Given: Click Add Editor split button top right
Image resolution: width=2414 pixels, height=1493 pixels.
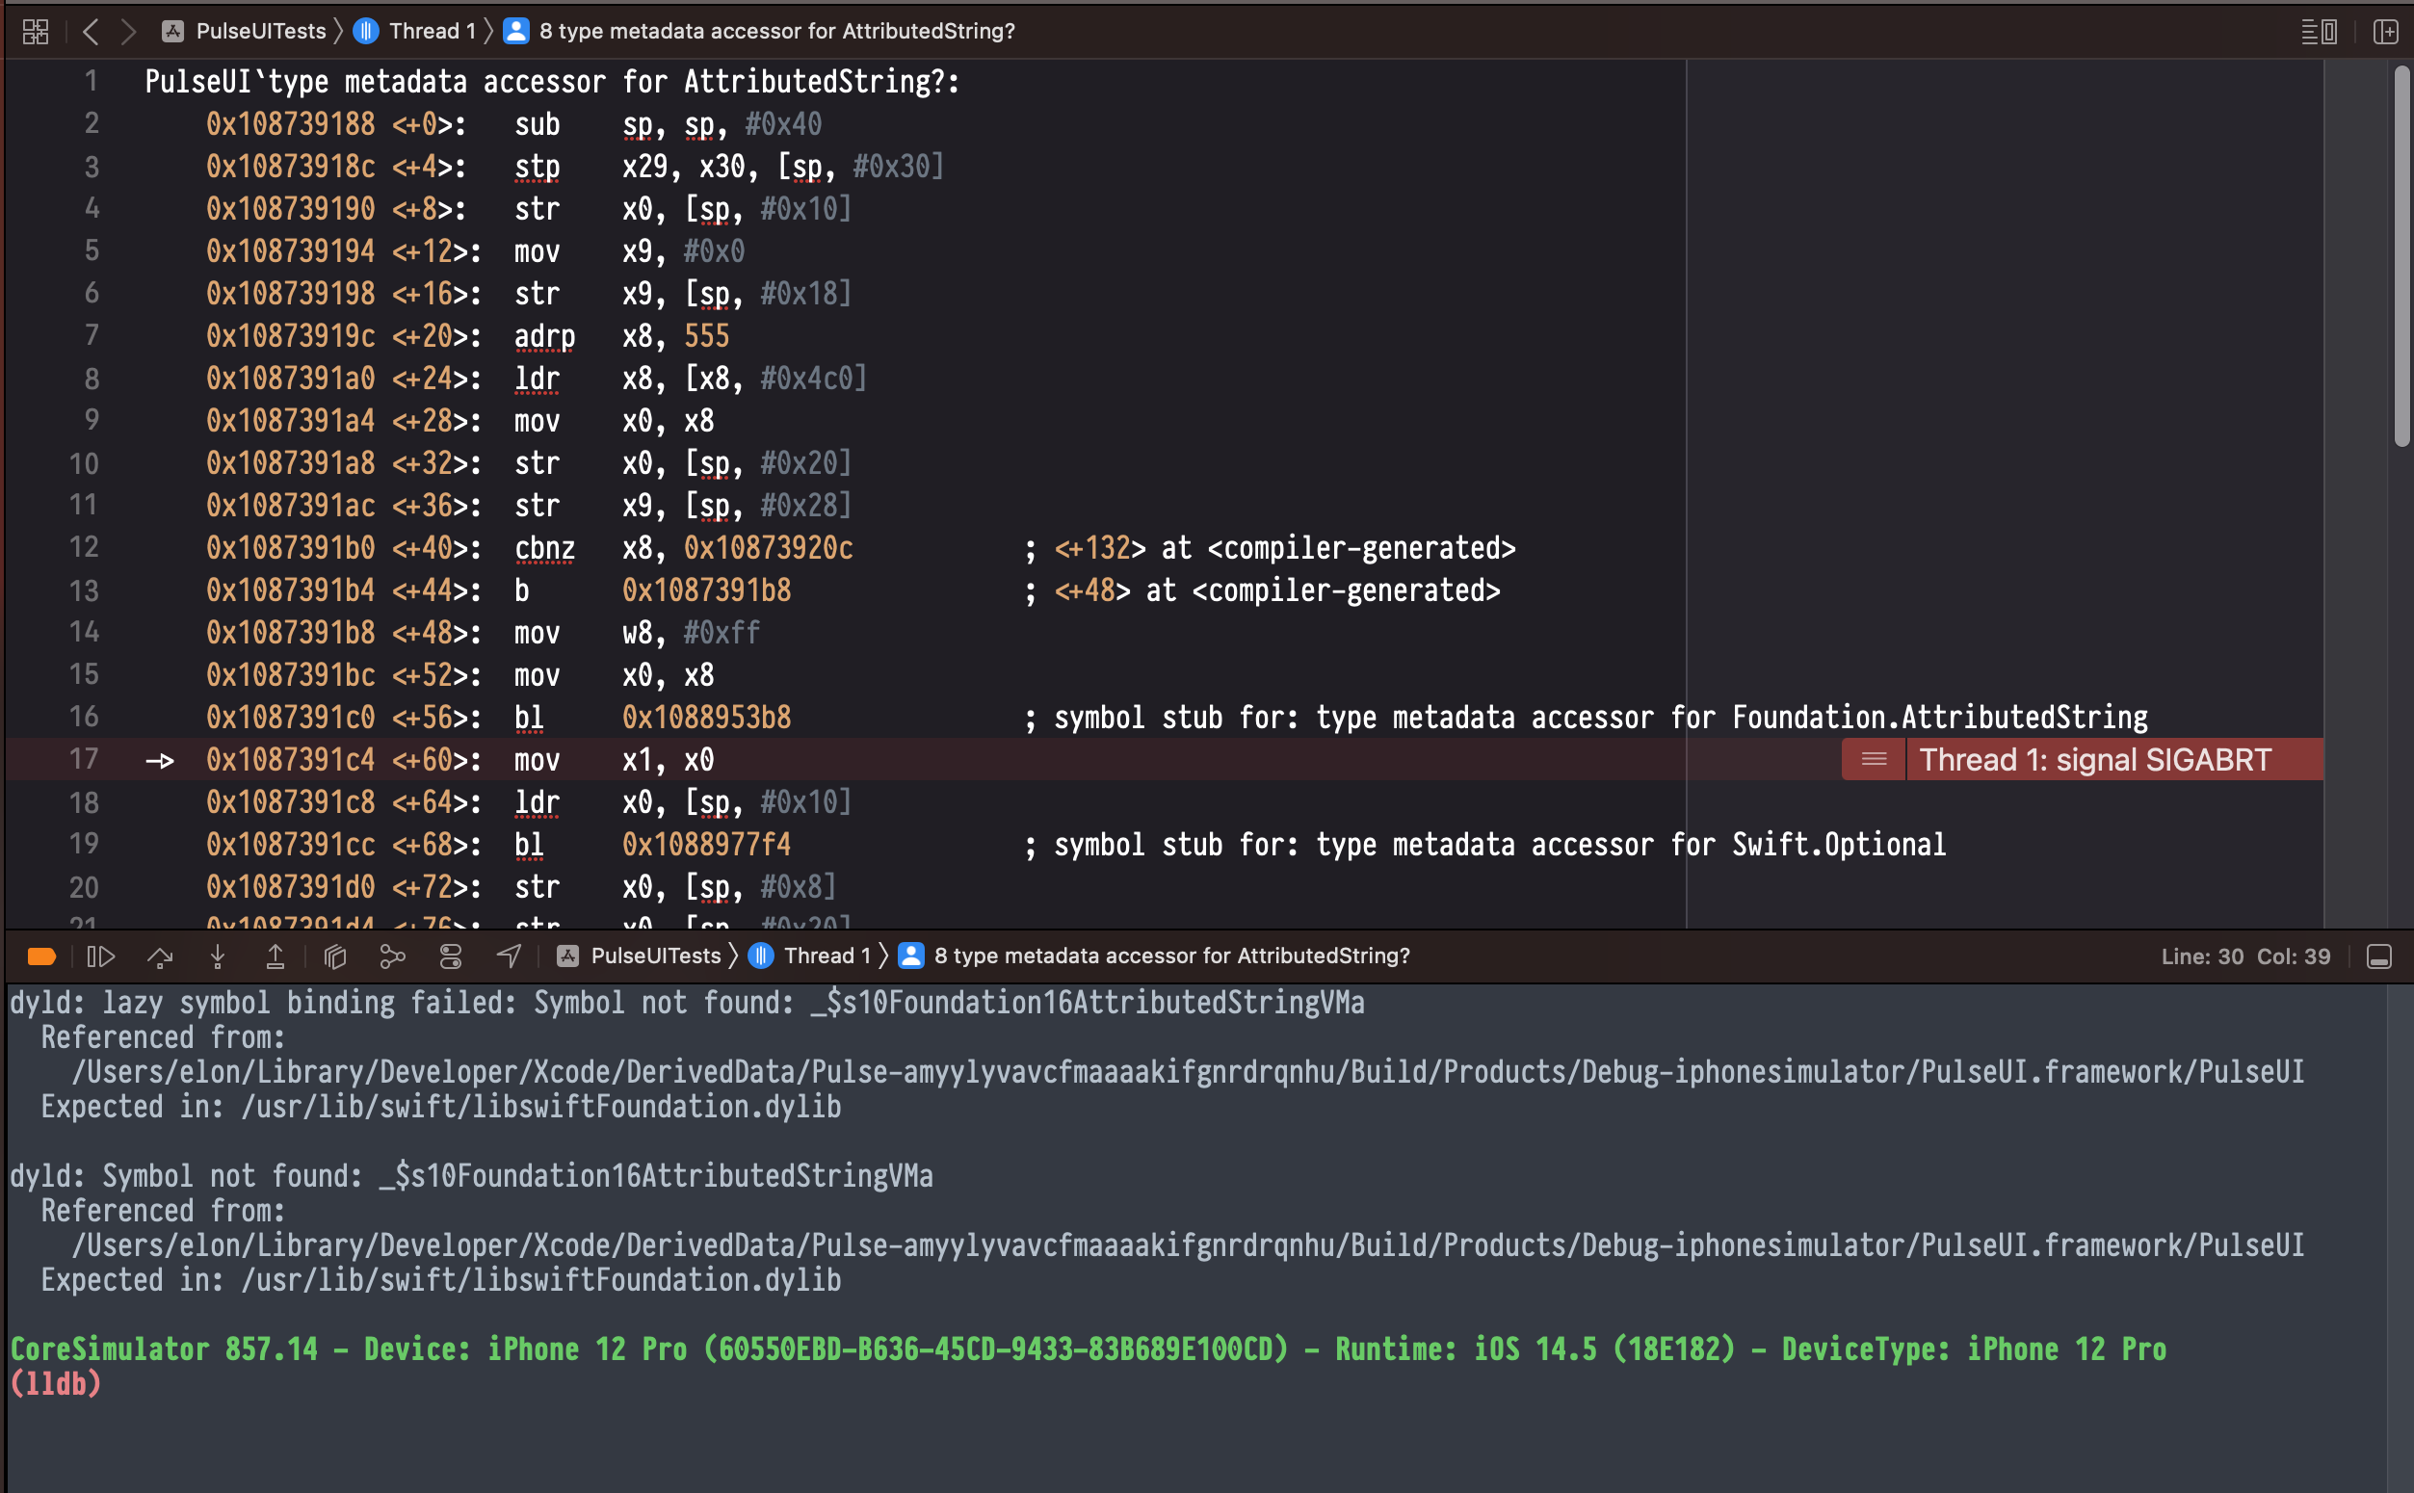Looking at the screenshot, I should 2385,31.
